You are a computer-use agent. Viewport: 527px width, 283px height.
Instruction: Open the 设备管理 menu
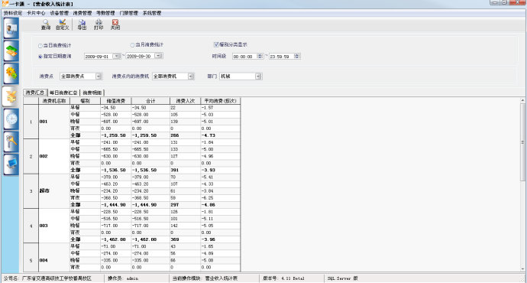tap(59, 13)
